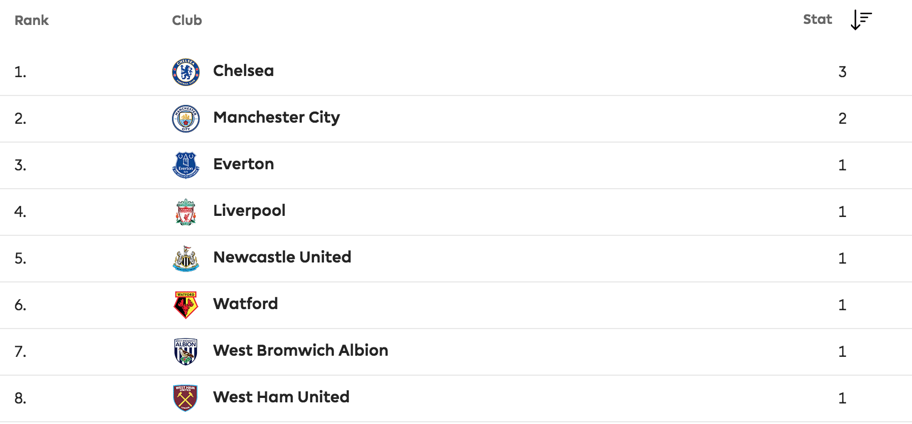Select West Ham United's stat value
This screenshot has width=912, height=424.
pos(842,398)
